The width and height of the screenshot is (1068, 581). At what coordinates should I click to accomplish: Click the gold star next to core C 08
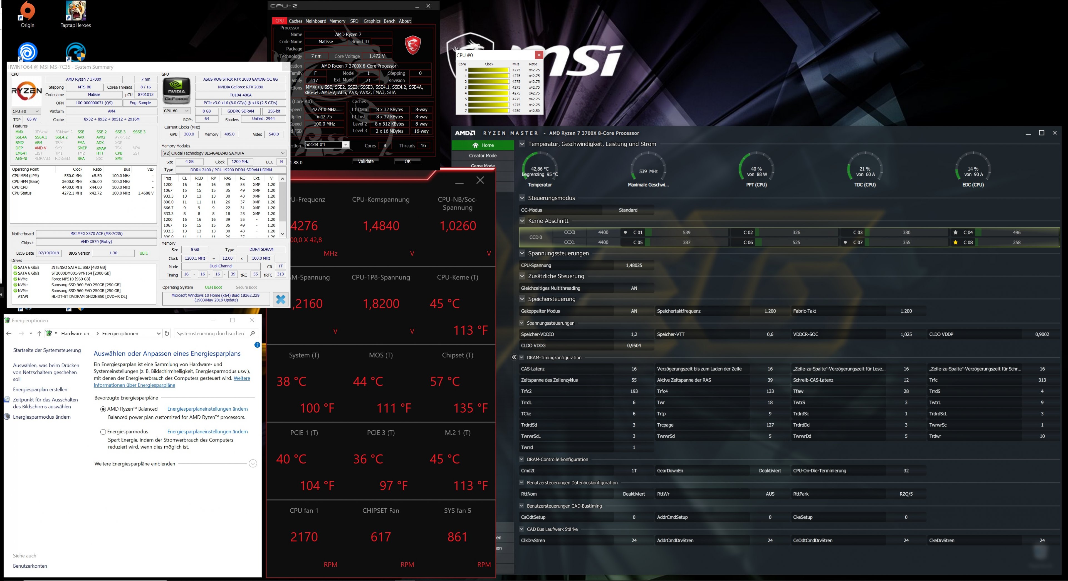[x=956, y=242]
